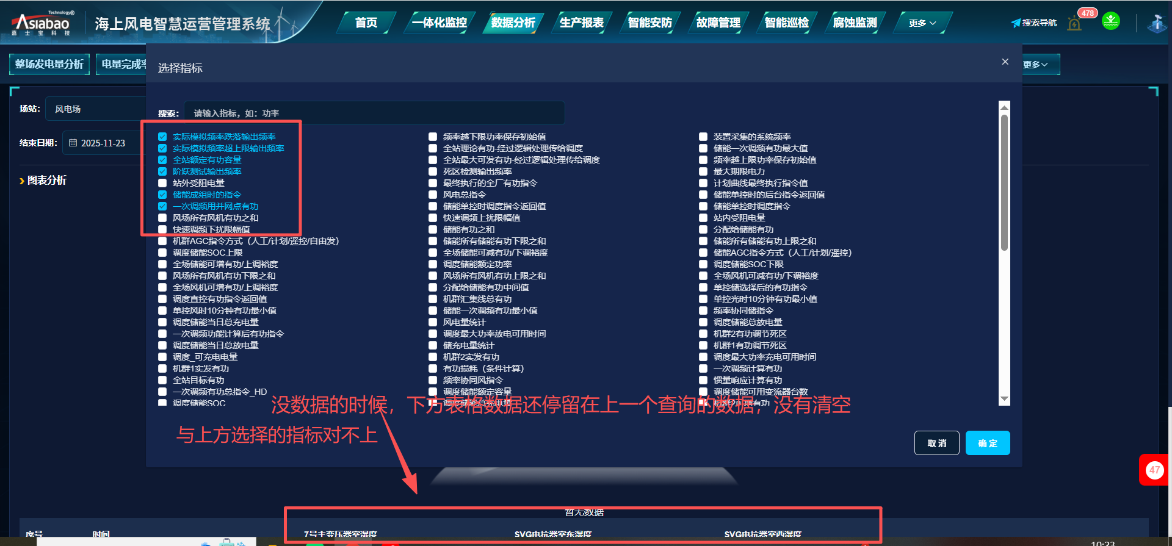This screenshot has width=1172, height=546.
Task: Click the indicator list vertical scrollbar thumb
Action: coord(1004,183)
